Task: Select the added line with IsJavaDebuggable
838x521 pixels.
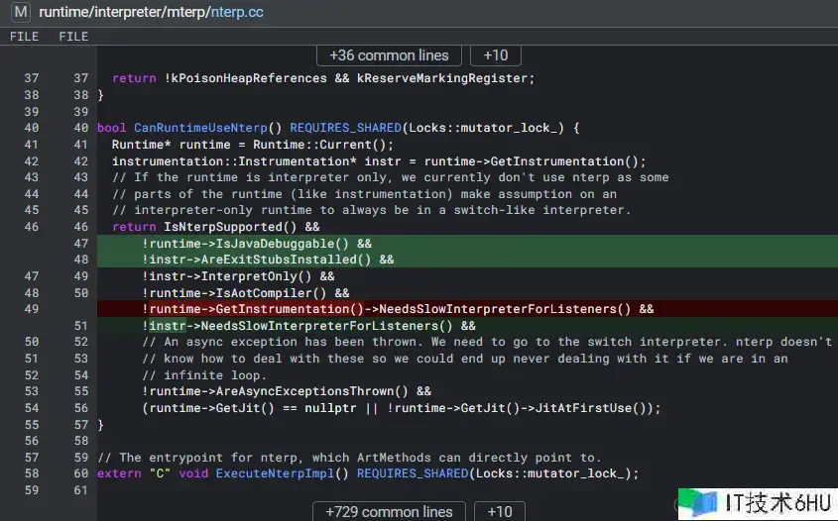Action: tap(468, 244)
